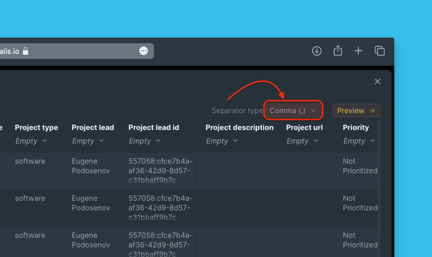Expand the Project lead Empty dropdown
432x257 pixels.
[x=88, y=141]
